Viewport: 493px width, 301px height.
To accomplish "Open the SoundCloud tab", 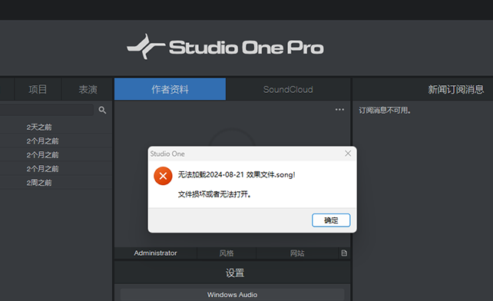I will (x=288, y=89).
